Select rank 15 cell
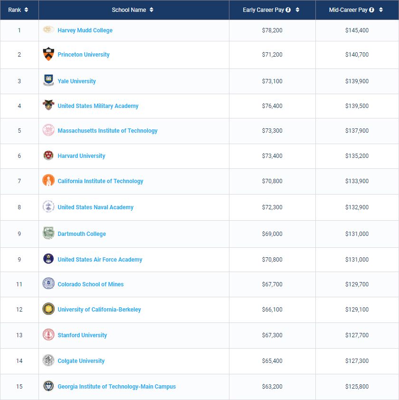 pos(19,387)
